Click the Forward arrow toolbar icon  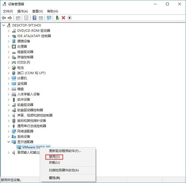(x=10, y=18)
